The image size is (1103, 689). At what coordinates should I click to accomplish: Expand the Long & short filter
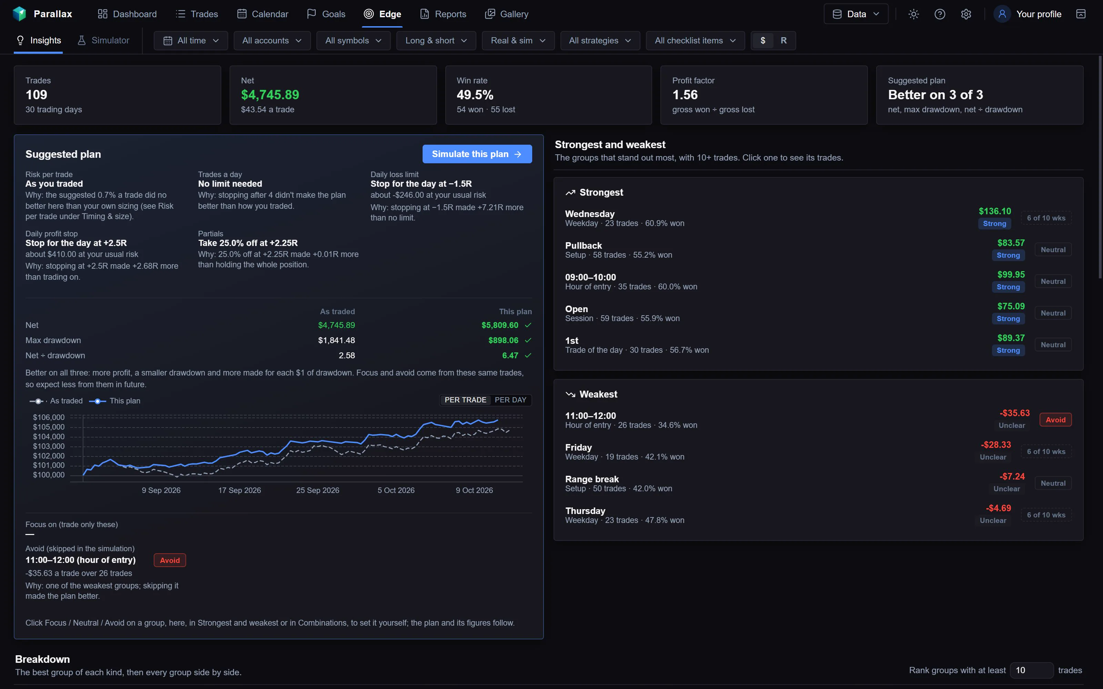pos(436,41)
